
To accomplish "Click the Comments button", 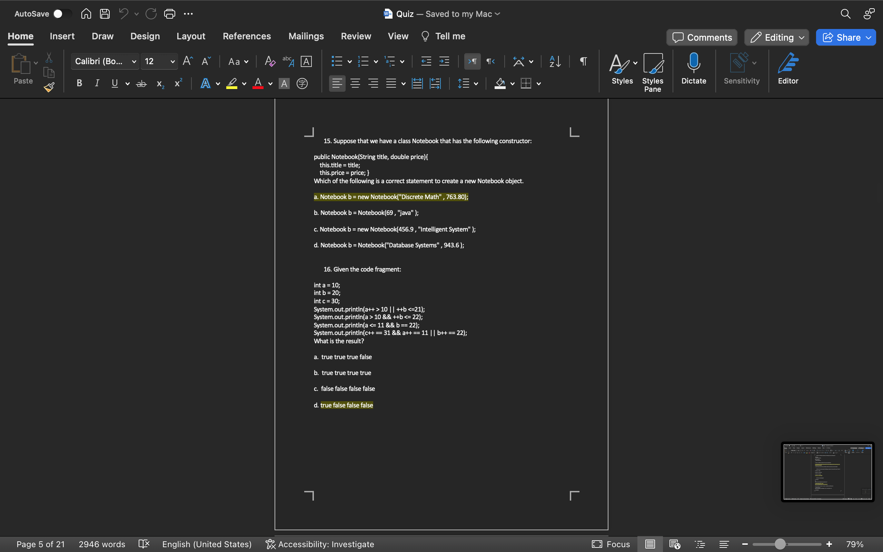I will click(702, 37).
